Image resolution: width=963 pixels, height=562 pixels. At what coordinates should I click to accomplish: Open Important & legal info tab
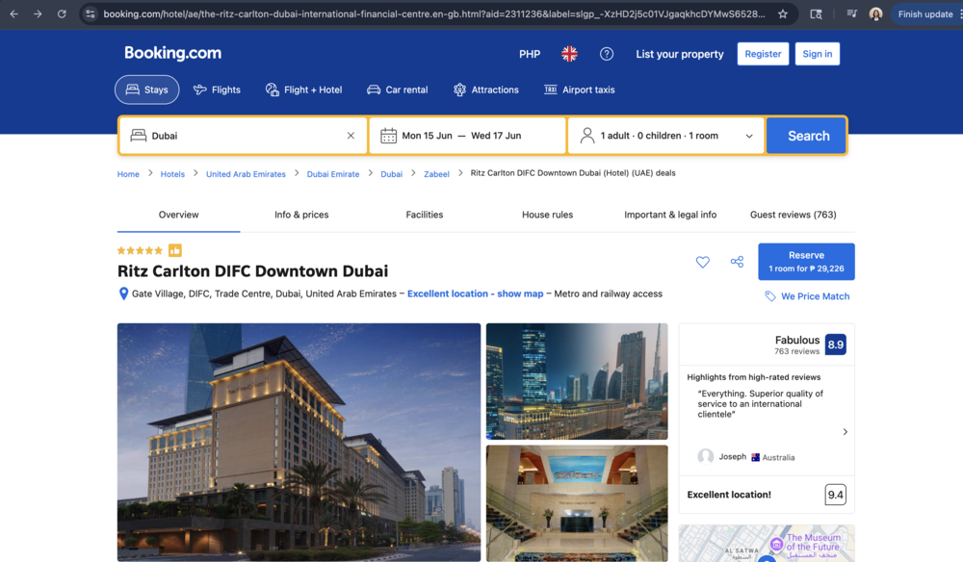(670, 215)
